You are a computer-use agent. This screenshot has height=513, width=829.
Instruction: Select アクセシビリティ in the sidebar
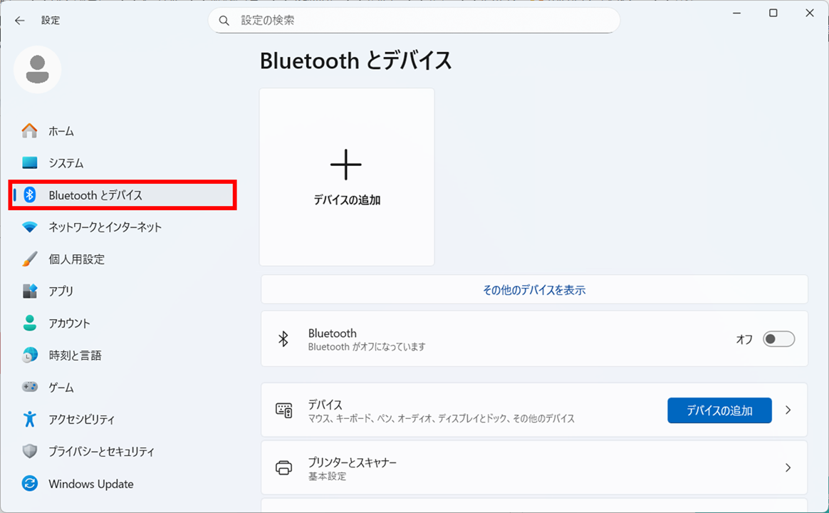(x=122, y=420)
